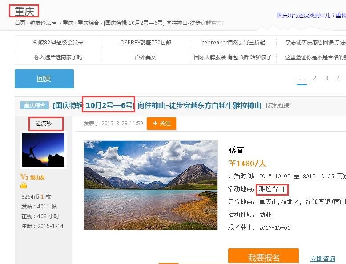The width and height of the screenshot is (346, 264).
Task: Go to 重庆综合 in breadcrumb
Action: tap(88, 23)
